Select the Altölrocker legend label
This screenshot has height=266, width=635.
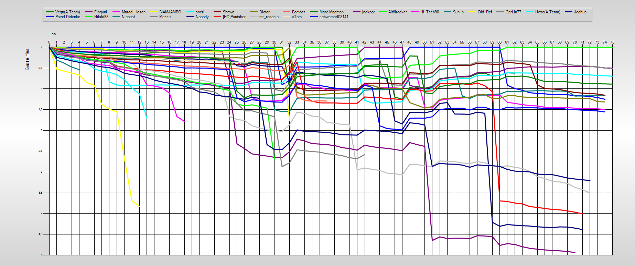coord(397,12)
